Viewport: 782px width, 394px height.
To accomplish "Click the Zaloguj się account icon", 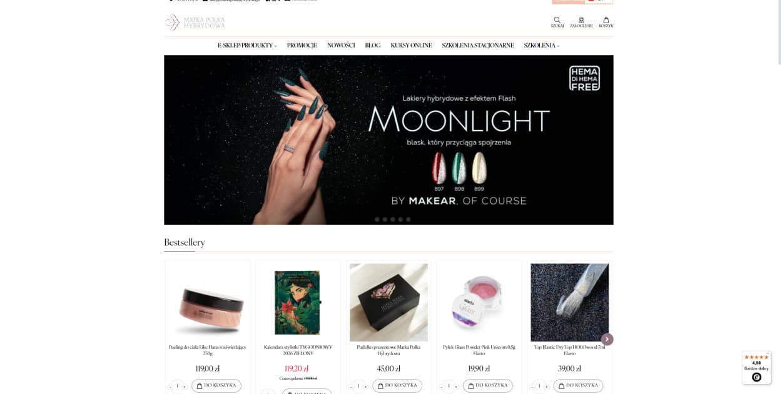I will click(x=581, y=22).
